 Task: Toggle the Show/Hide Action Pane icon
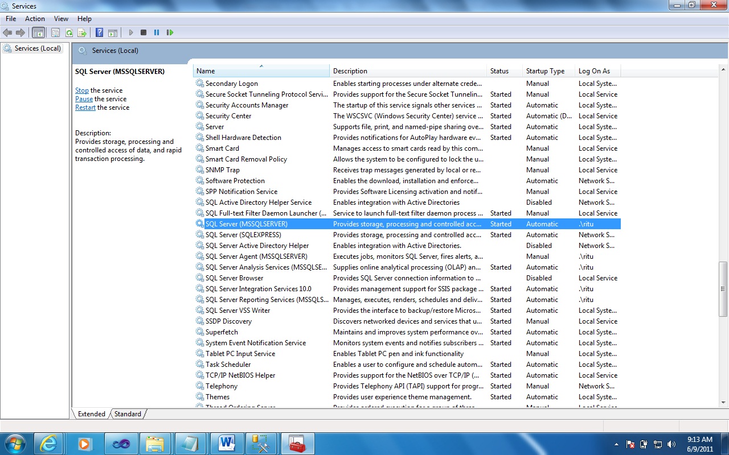pyautogui.click(x=113, y=32)
